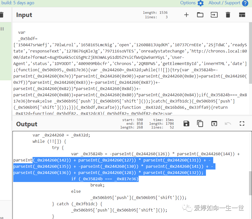
Task: Click the help question mark icon
Action: pos(245,3)
